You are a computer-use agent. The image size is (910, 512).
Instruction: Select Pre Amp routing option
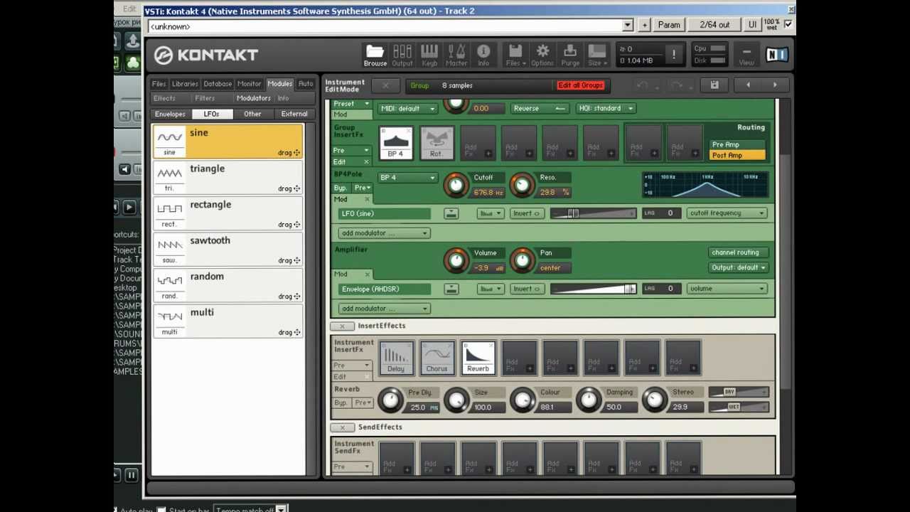point(738,144)
